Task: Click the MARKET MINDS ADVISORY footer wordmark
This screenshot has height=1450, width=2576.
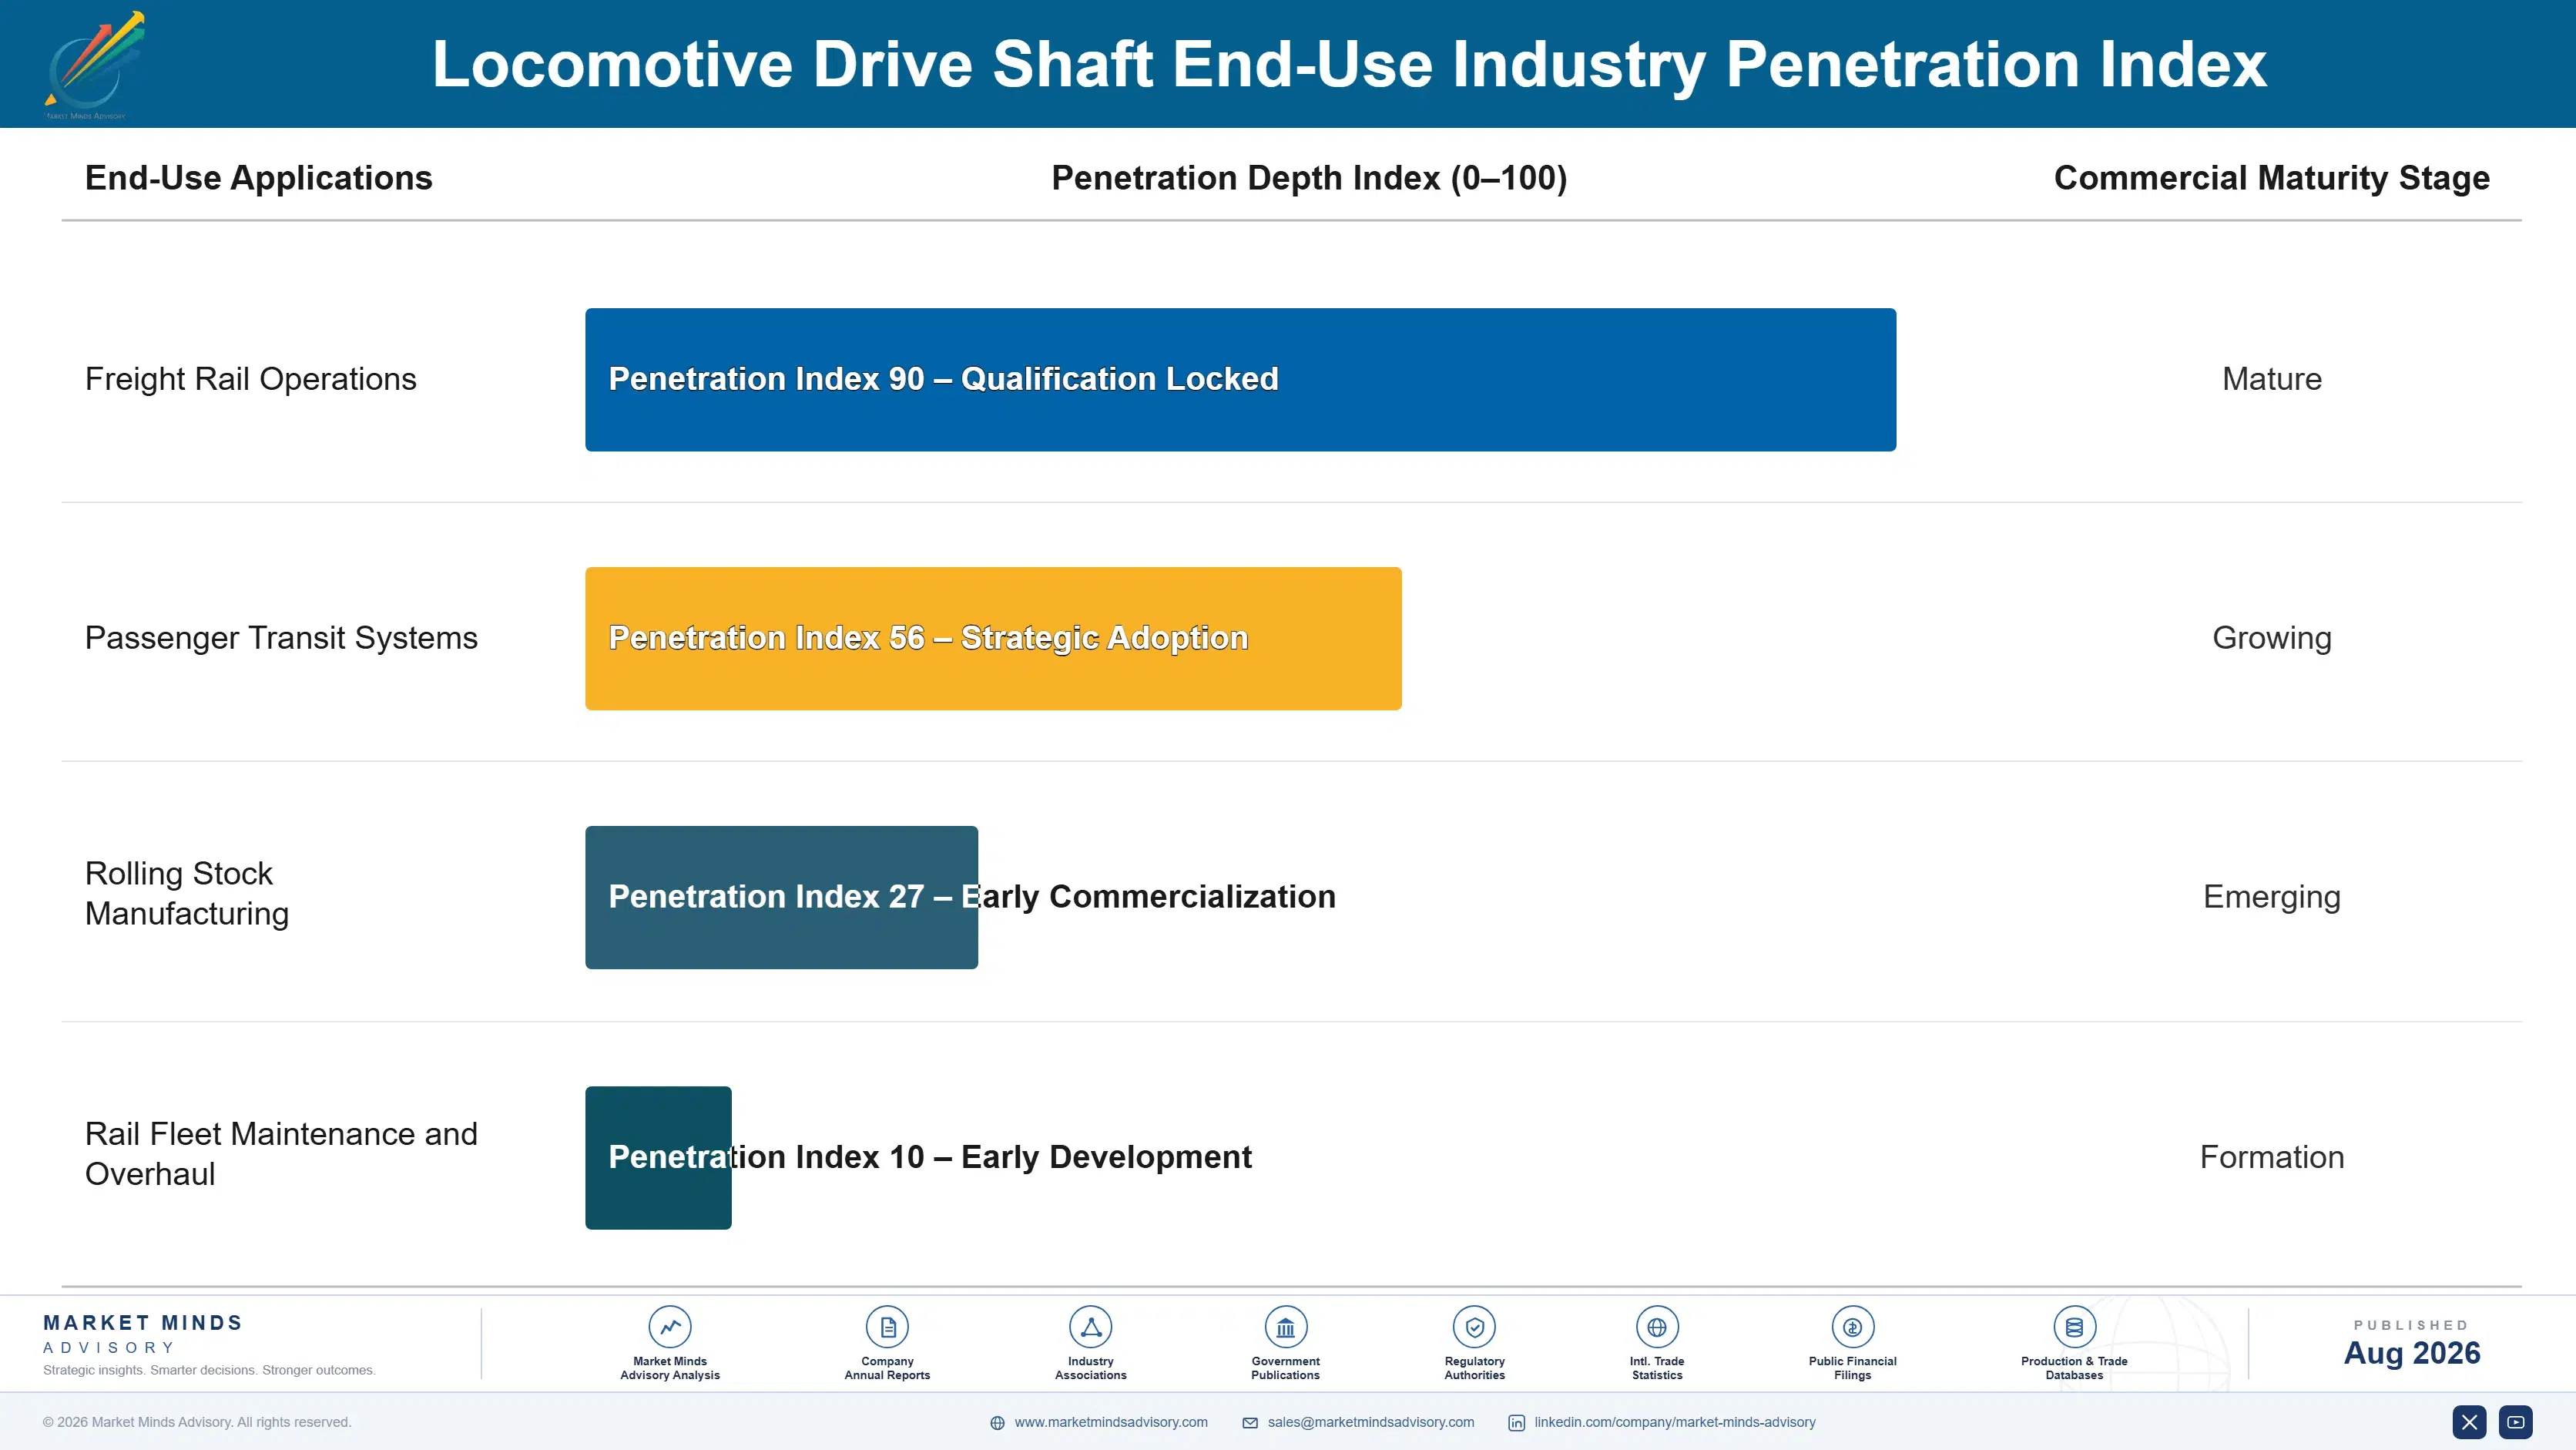Action: 143,1334
